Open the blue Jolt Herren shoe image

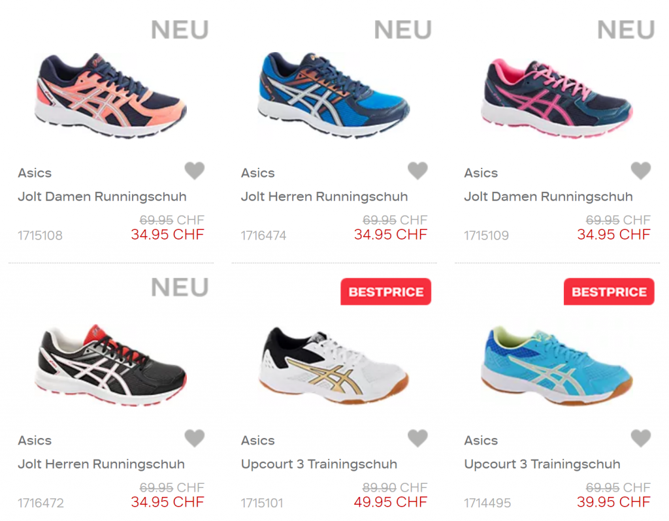click(334, 95)
